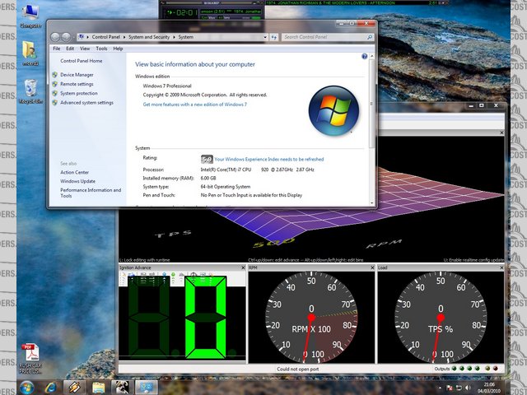Viewport: 527px width, 395px height.
Task: Close the 3D map panel
Action: tap(501, 132)
